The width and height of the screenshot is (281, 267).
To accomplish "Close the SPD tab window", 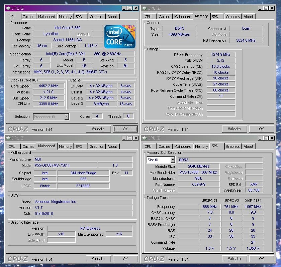I will coord(272,138).
